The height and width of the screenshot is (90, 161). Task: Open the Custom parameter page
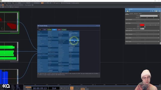131,13
